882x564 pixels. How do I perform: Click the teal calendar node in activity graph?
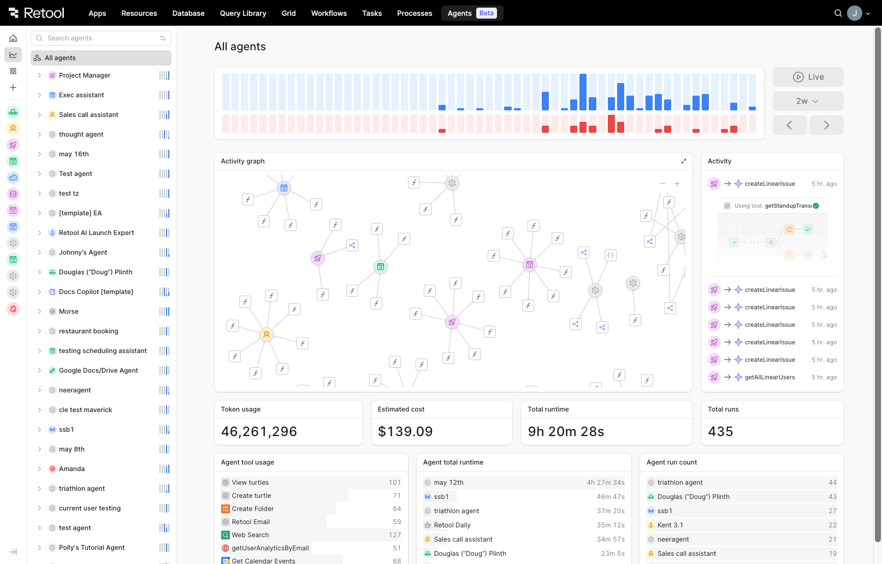(381, 267)
